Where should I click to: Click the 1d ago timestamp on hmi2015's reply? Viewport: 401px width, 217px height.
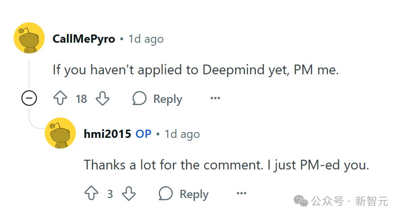pos(182,134)
